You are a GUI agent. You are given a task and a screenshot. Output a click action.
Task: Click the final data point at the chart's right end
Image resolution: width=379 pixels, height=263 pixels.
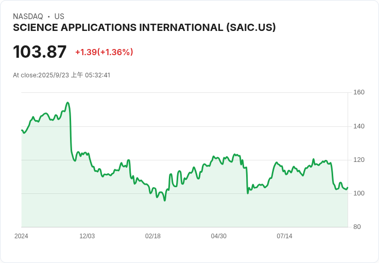click(348, 188)
